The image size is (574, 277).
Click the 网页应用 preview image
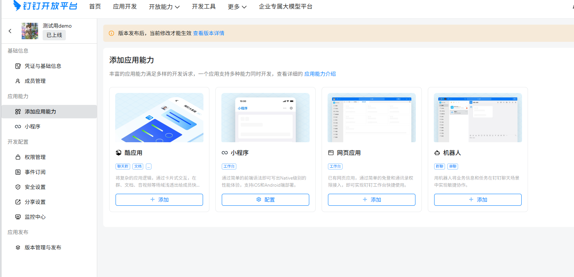click(x=372, y=118)
